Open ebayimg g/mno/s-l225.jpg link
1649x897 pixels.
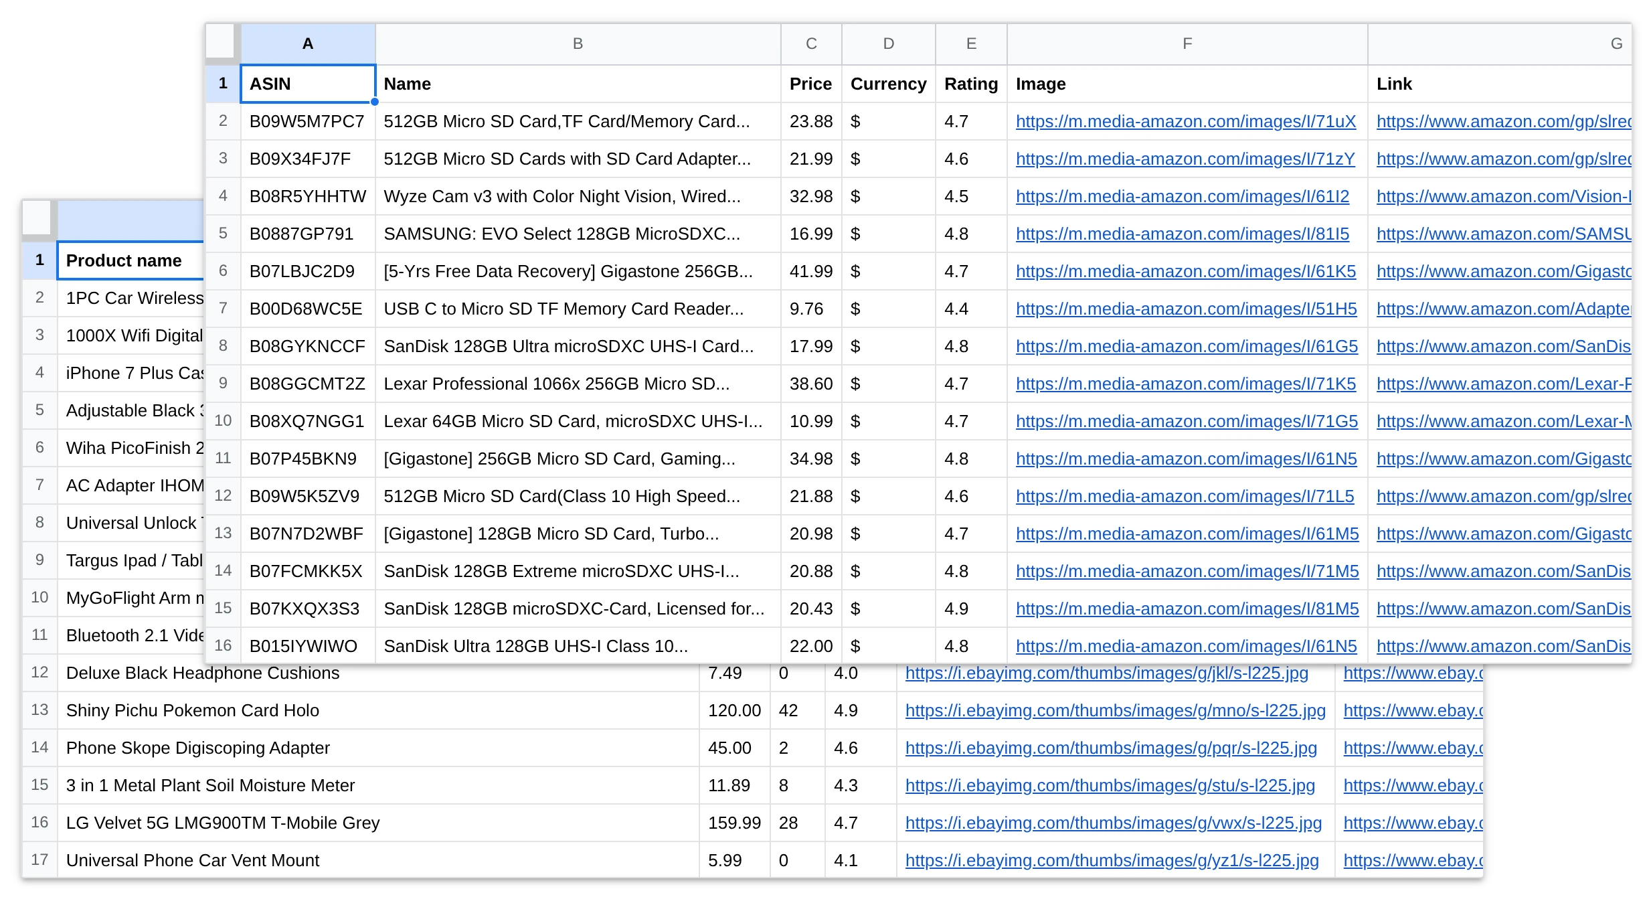(x=1116, y=710)
